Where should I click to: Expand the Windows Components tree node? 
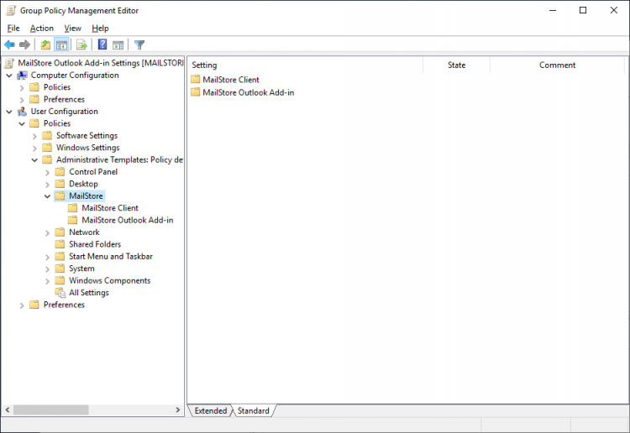click(x=48, y=281)
